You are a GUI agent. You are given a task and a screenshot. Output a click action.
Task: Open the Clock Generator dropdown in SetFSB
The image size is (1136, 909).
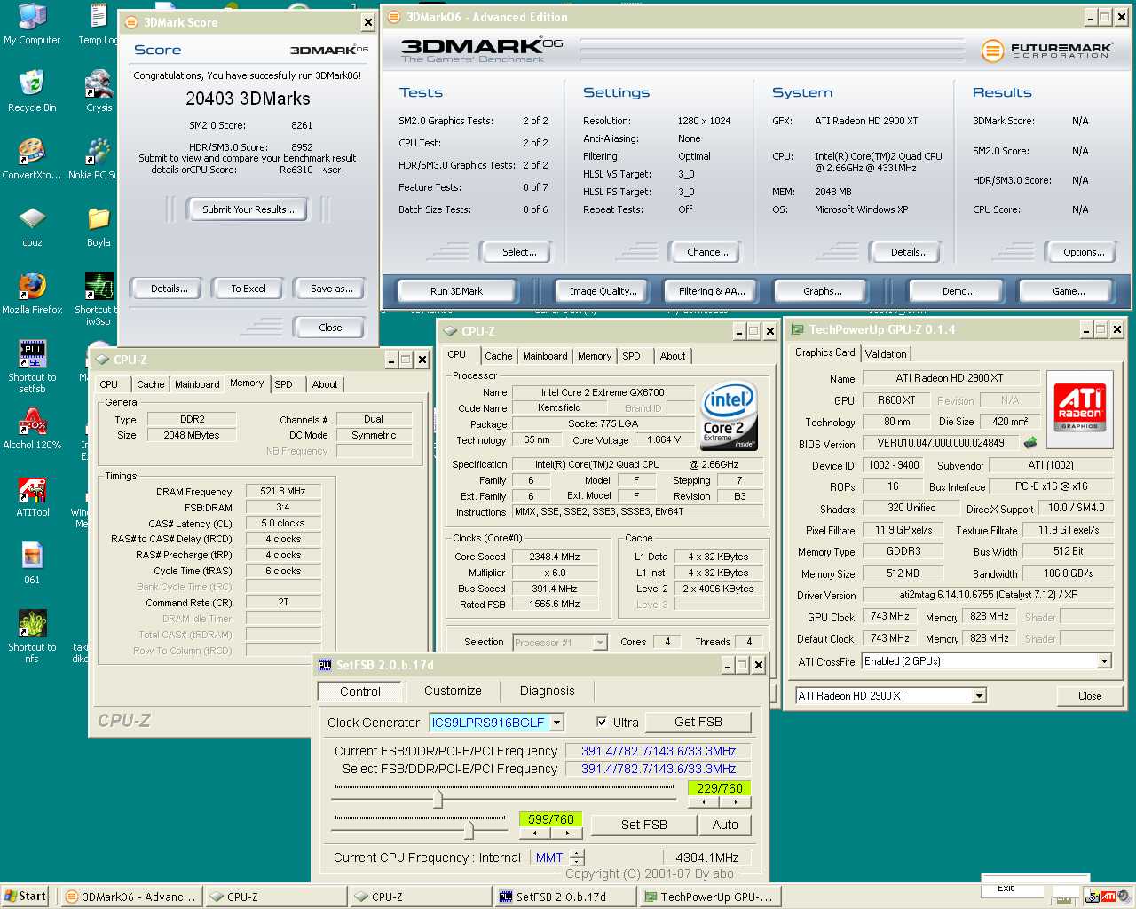556,723
